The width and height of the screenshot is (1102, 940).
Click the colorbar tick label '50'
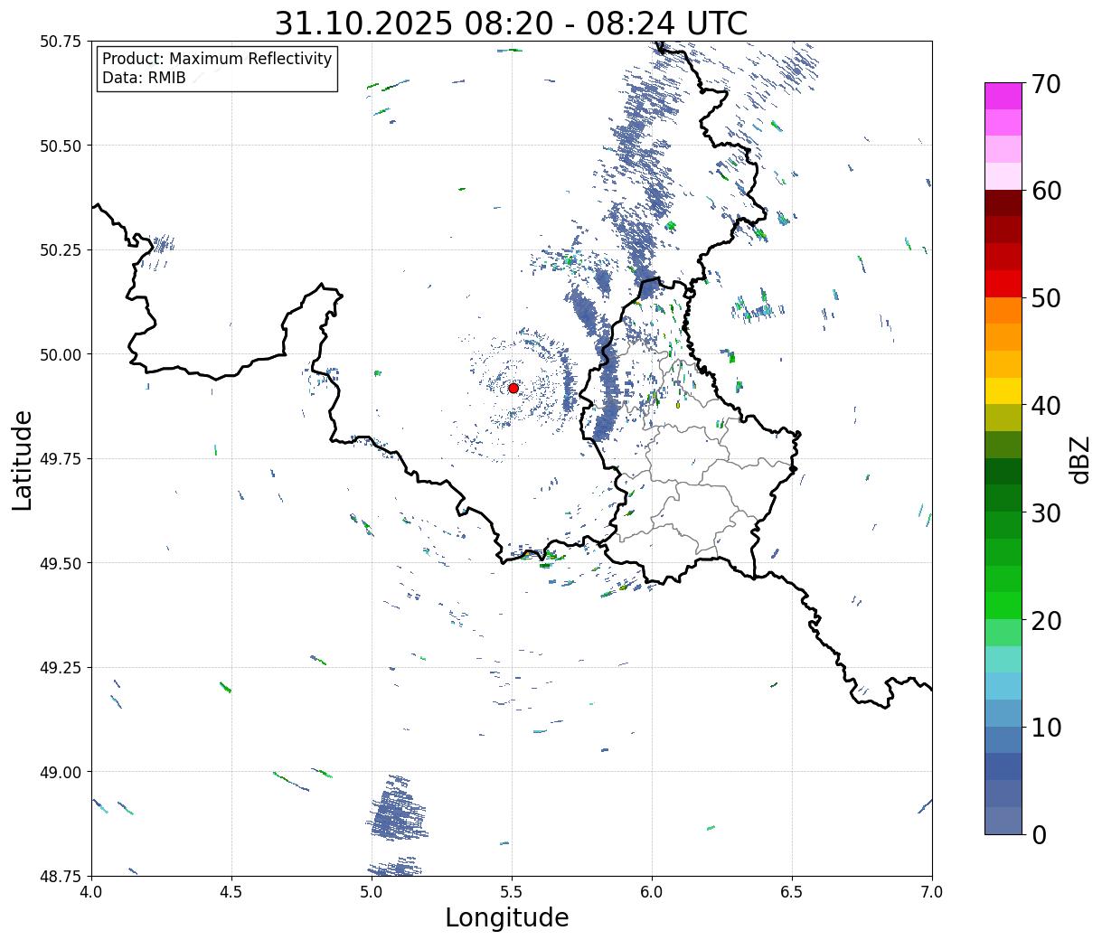point(1045,298)
